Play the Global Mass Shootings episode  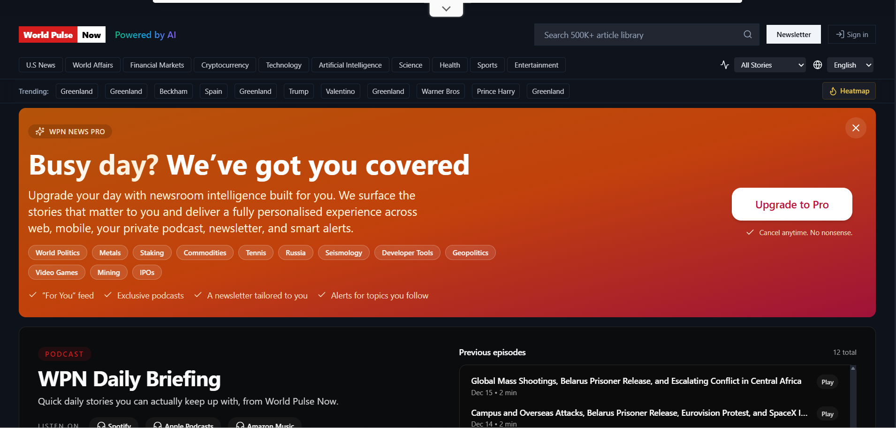tap(828, 382)
